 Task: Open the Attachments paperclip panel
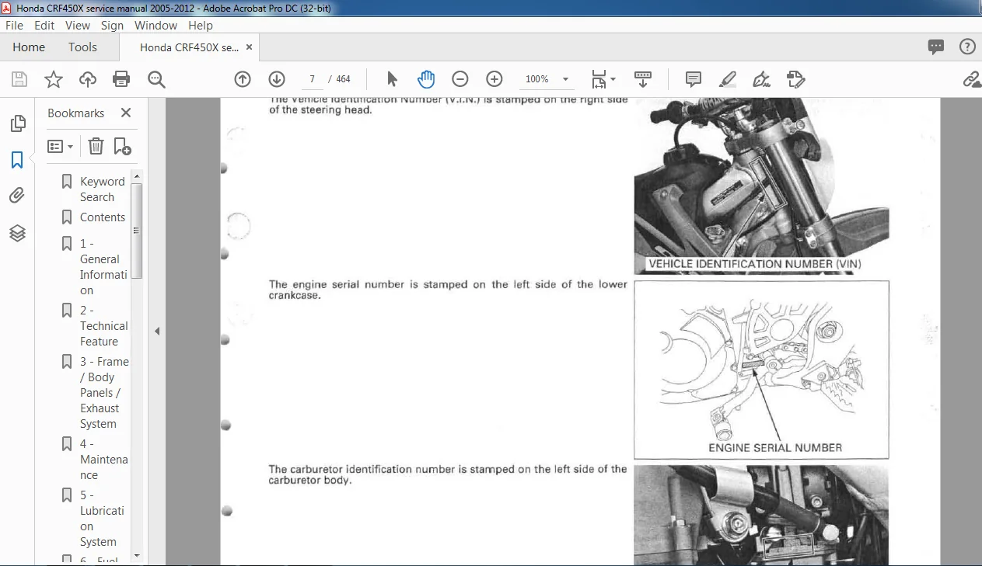coord(17,196)
